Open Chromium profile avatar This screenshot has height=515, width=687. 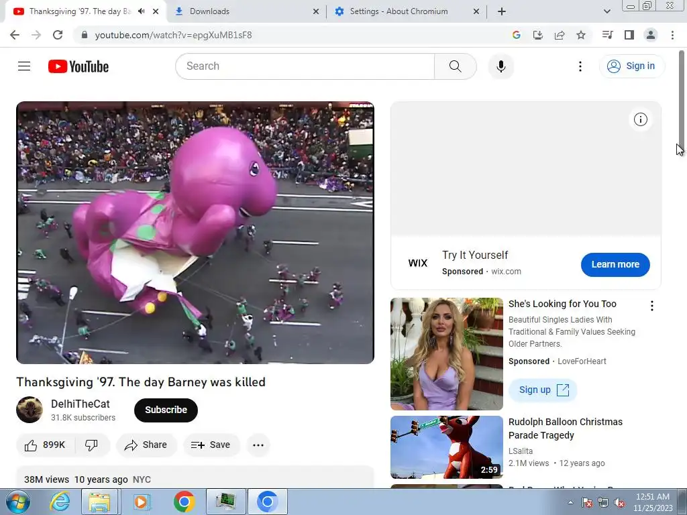pos(651,35)
